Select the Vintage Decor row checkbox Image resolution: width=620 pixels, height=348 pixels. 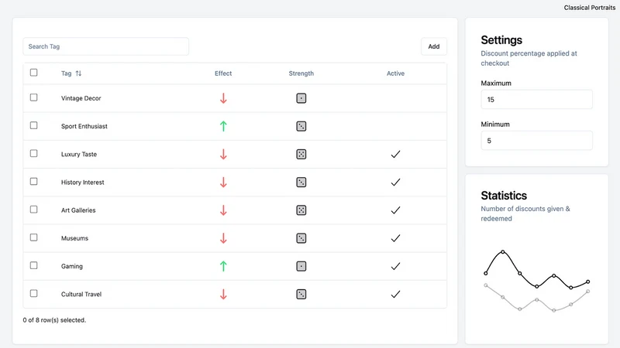click(33, 97)
